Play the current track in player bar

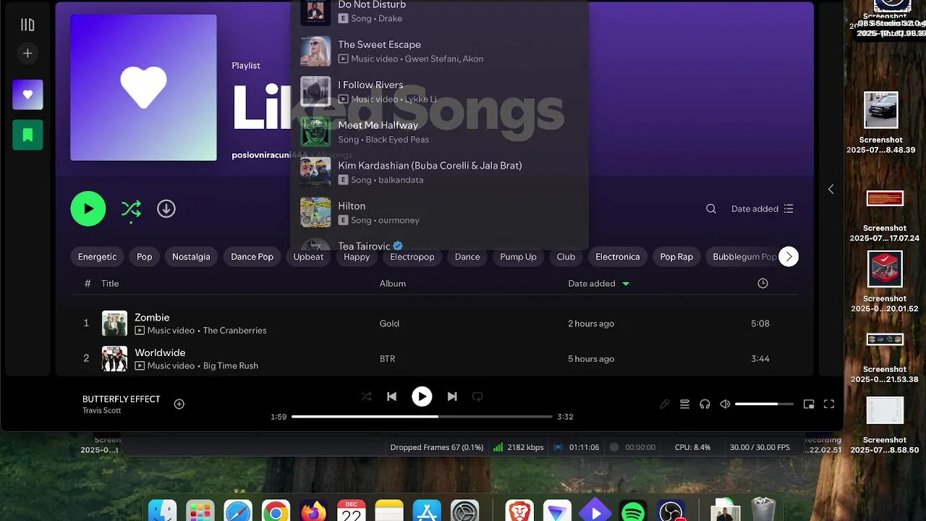422,397
